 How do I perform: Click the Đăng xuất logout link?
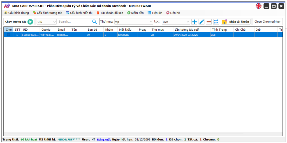104,140
